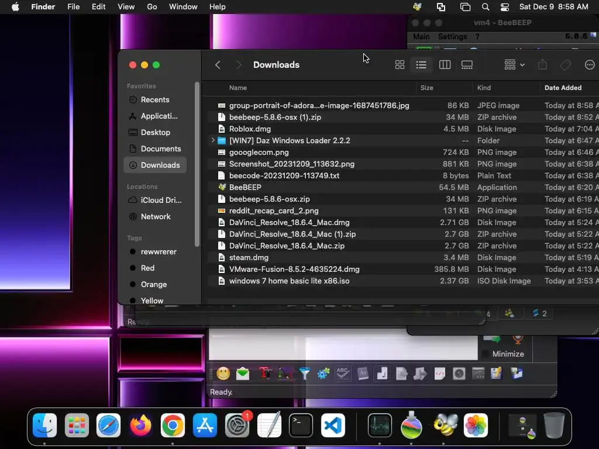Switch Finder to list view
Viewport: 599px width, 449px height.
pos(421,65)
